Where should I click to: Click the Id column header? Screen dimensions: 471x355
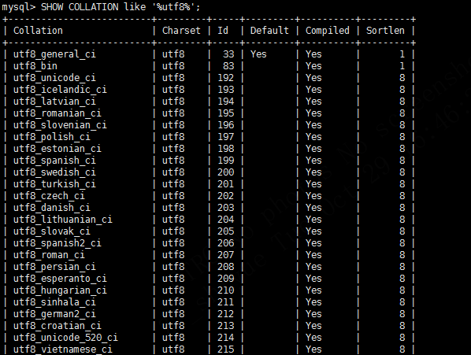coord(223,31)
